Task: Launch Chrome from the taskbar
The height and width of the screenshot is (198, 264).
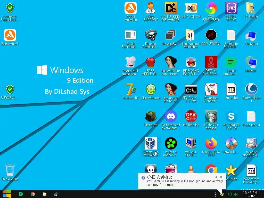Action: (x=33, y=194)
